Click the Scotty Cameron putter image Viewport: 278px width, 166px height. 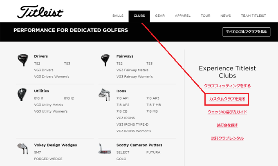point(105,148)
